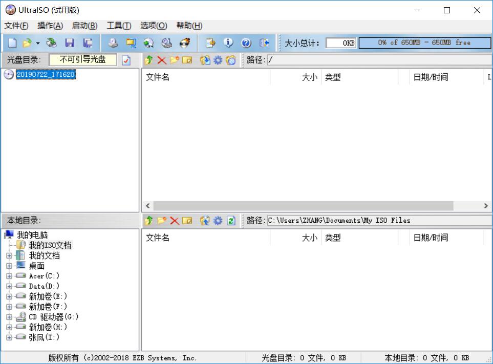Screen dimensions: 493x364
Task: Sort local pane by 类型 column header
Action: pyautogui.click(x=359, y=238)
